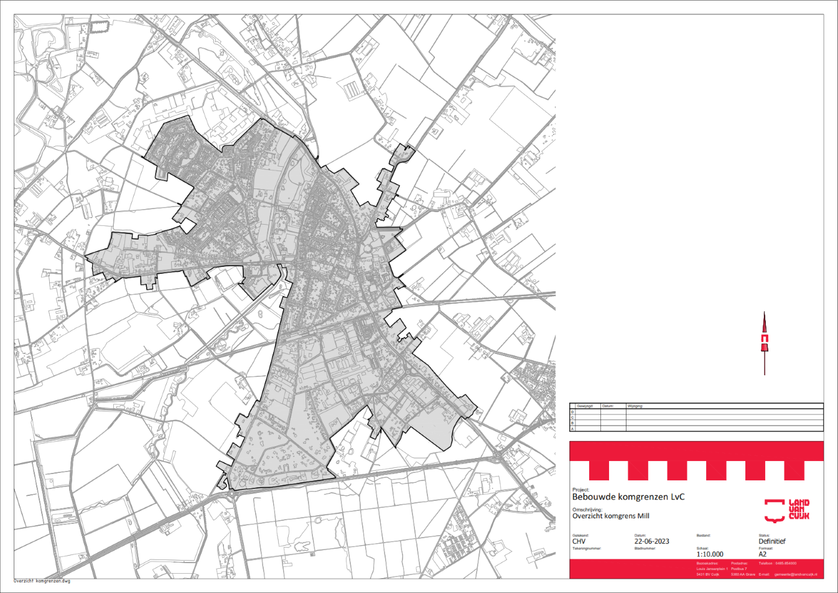
Task: Click the telephone number in footer
Action: click(x=785, y=563)
